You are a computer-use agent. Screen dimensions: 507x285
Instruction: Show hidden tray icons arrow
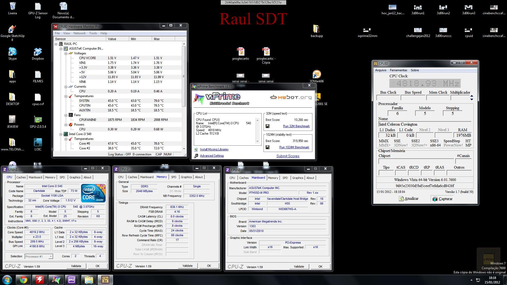click(471, 280)
